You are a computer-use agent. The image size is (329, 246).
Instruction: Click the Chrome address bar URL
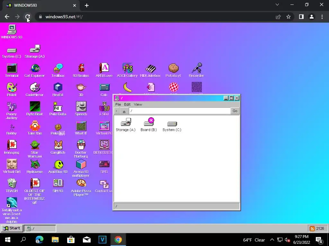click(x=64, y=17)
